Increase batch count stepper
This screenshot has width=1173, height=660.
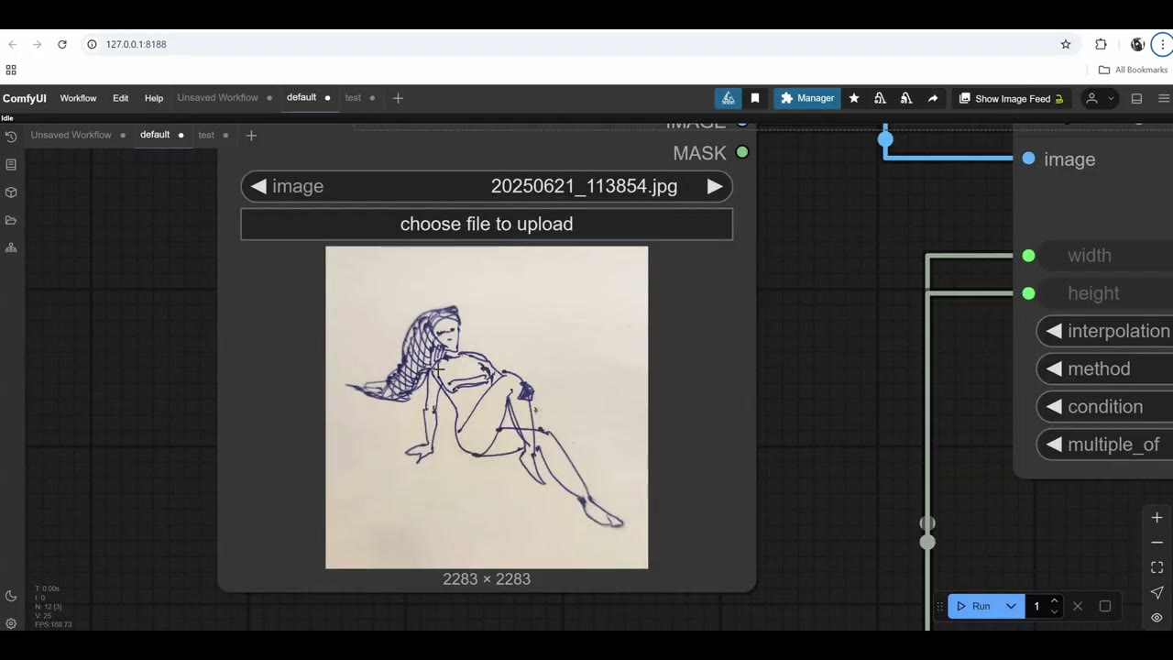1054,601
